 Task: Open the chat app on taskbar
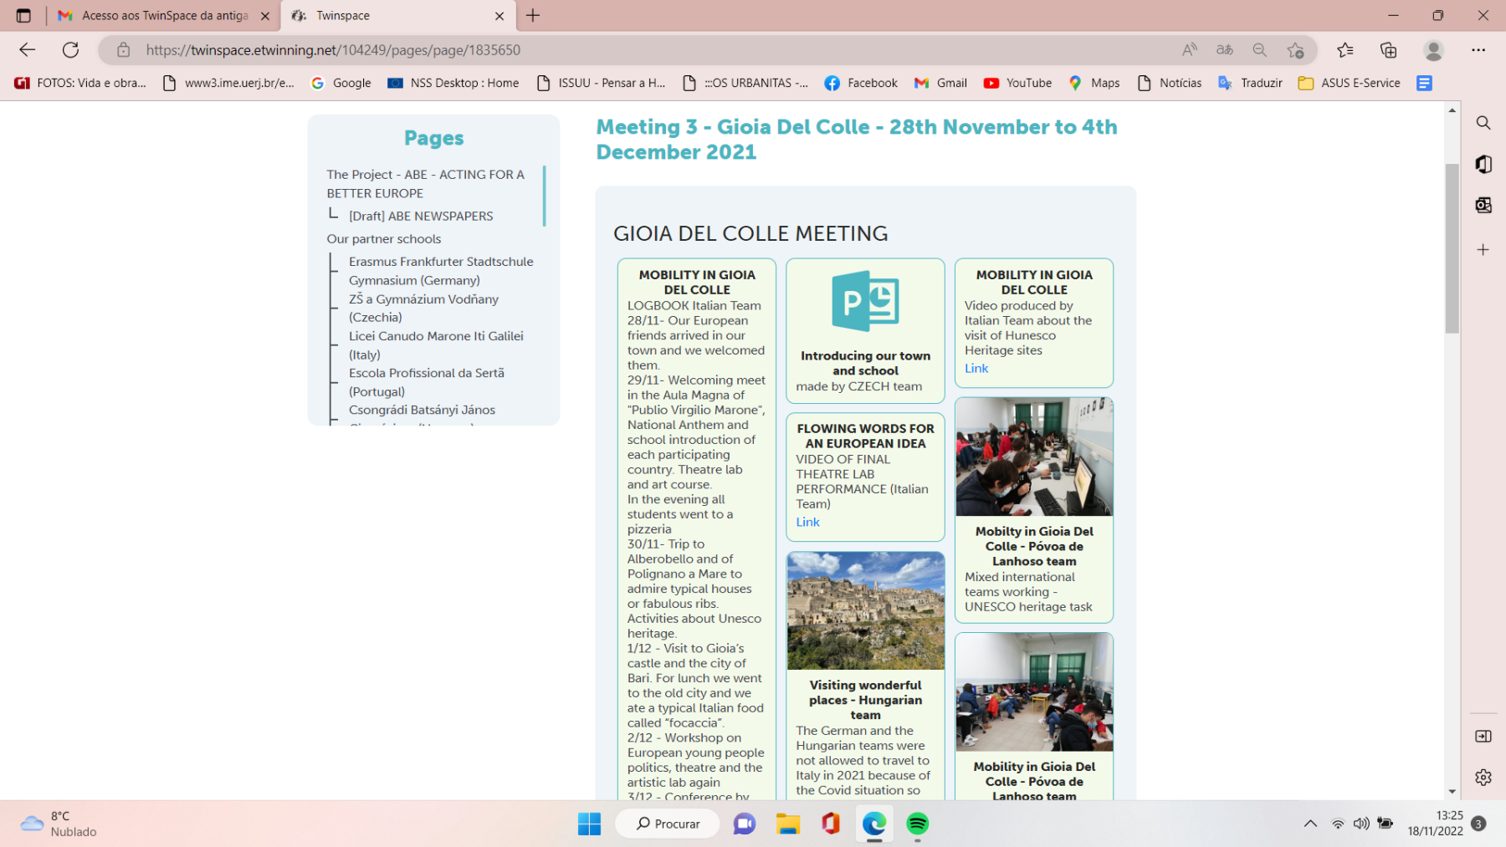[x=744, y=824]
